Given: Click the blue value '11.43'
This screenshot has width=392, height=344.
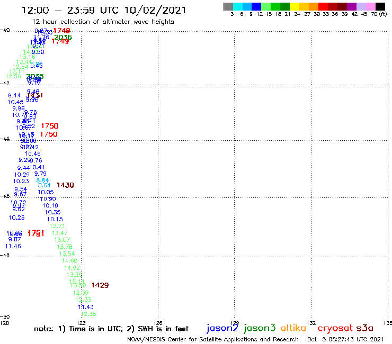Looking at the screenshot, I should pyautogui.click(x=86, y=307).
